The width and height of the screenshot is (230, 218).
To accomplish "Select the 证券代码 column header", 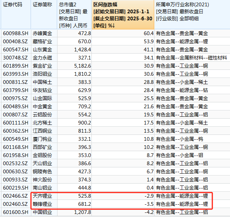I will 16,14.
